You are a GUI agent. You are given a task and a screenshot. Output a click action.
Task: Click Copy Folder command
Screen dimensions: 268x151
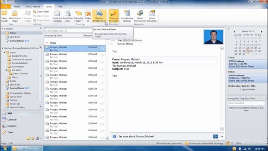41,11
